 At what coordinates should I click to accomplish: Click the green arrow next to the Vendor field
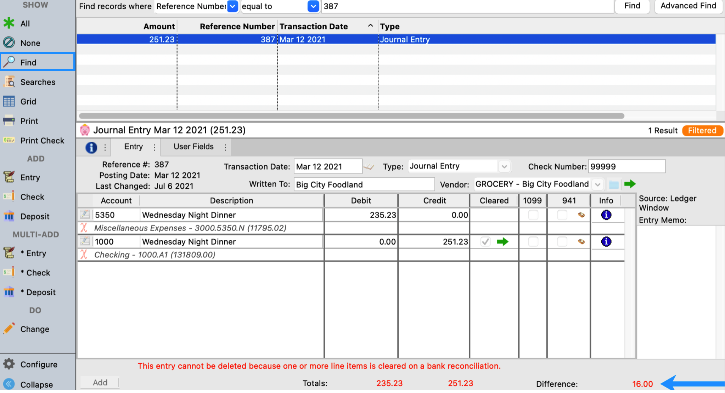point(630,184)
